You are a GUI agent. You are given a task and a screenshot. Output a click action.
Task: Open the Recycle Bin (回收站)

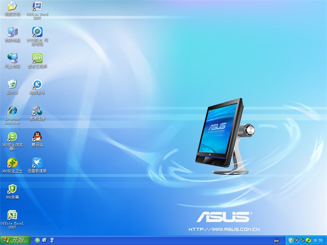pyautogui.click(x=12, y=84)
